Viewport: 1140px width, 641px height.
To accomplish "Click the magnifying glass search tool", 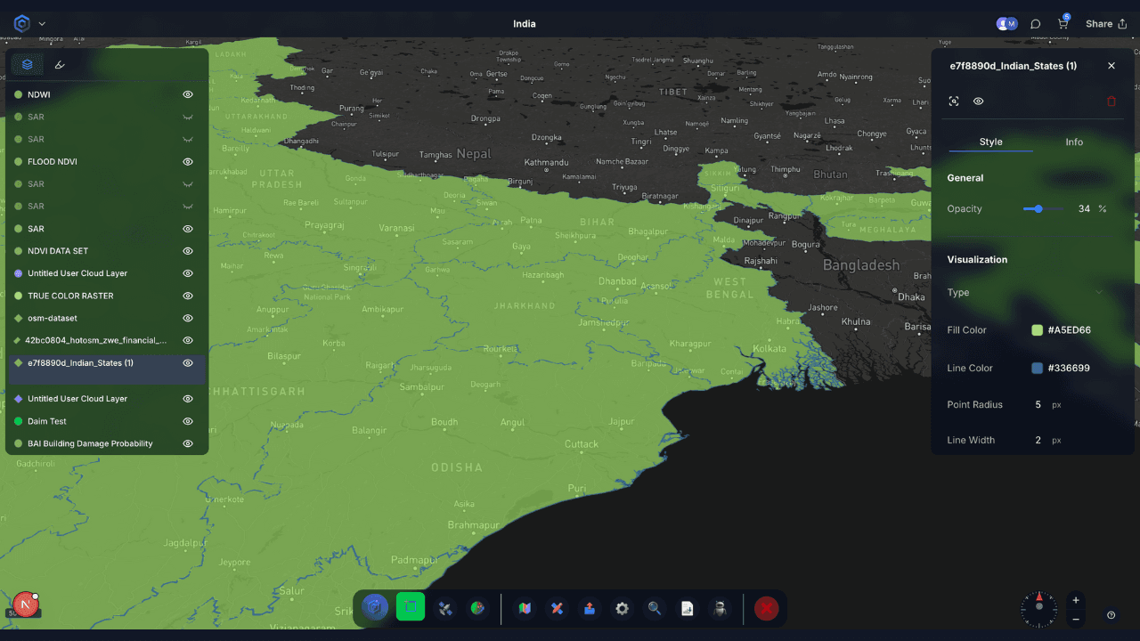I will 655,608.
